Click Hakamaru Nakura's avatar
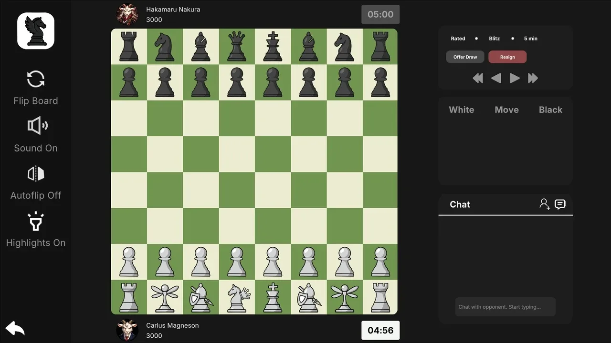 [x=127, y=14]
